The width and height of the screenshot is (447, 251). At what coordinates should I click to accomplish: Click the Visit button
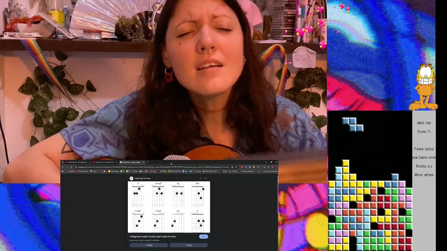204,236
